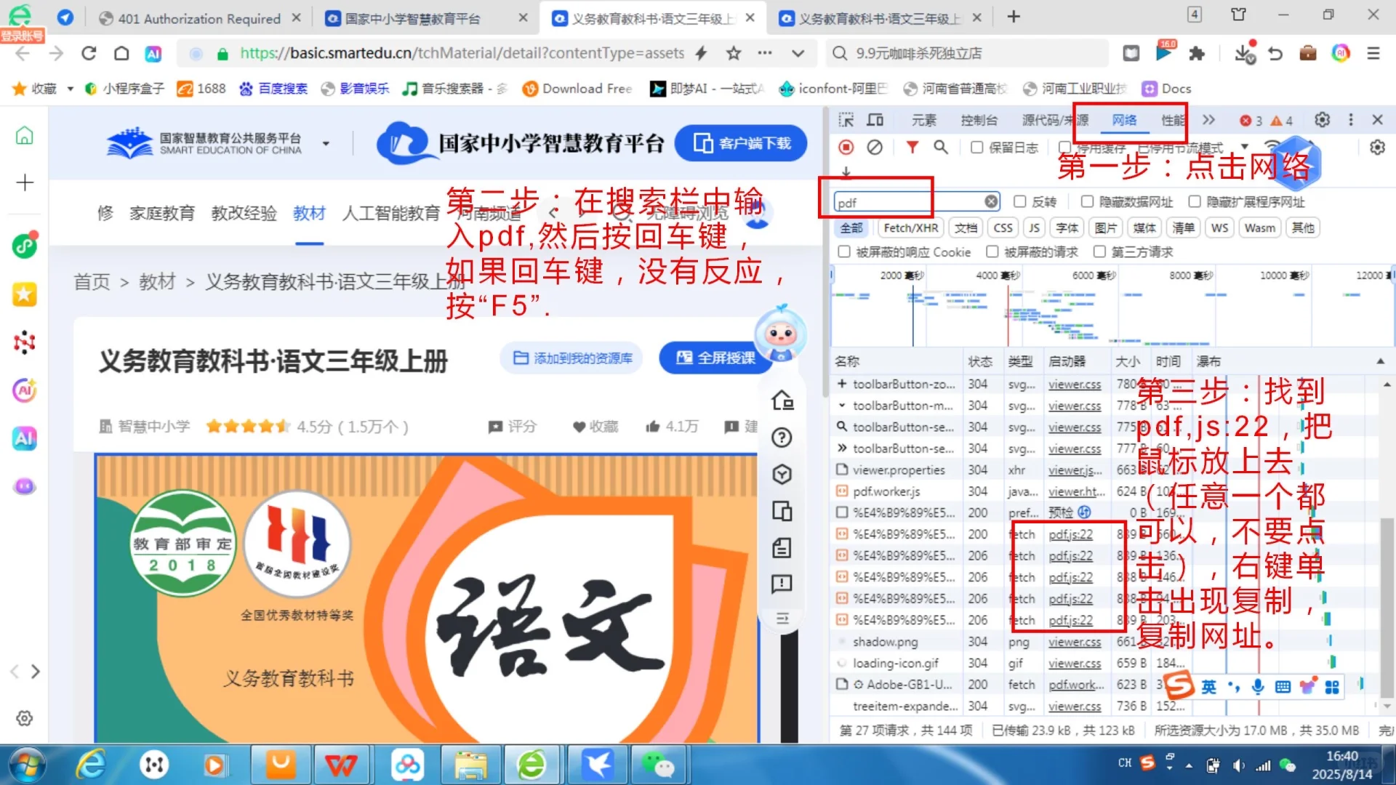Click the blue AI icon beside the address bar
The width and height of the screenshot is (1396, 785).
(x=153, y=53)
